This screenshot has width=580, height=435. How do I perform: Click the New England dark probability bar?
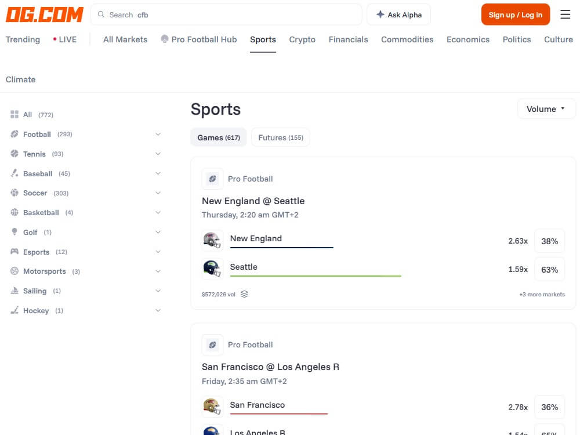tap(281, 248)
